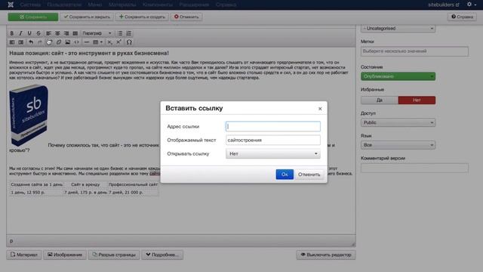Apply subscript formatting

pyautogui.click(x=109, y=42)
